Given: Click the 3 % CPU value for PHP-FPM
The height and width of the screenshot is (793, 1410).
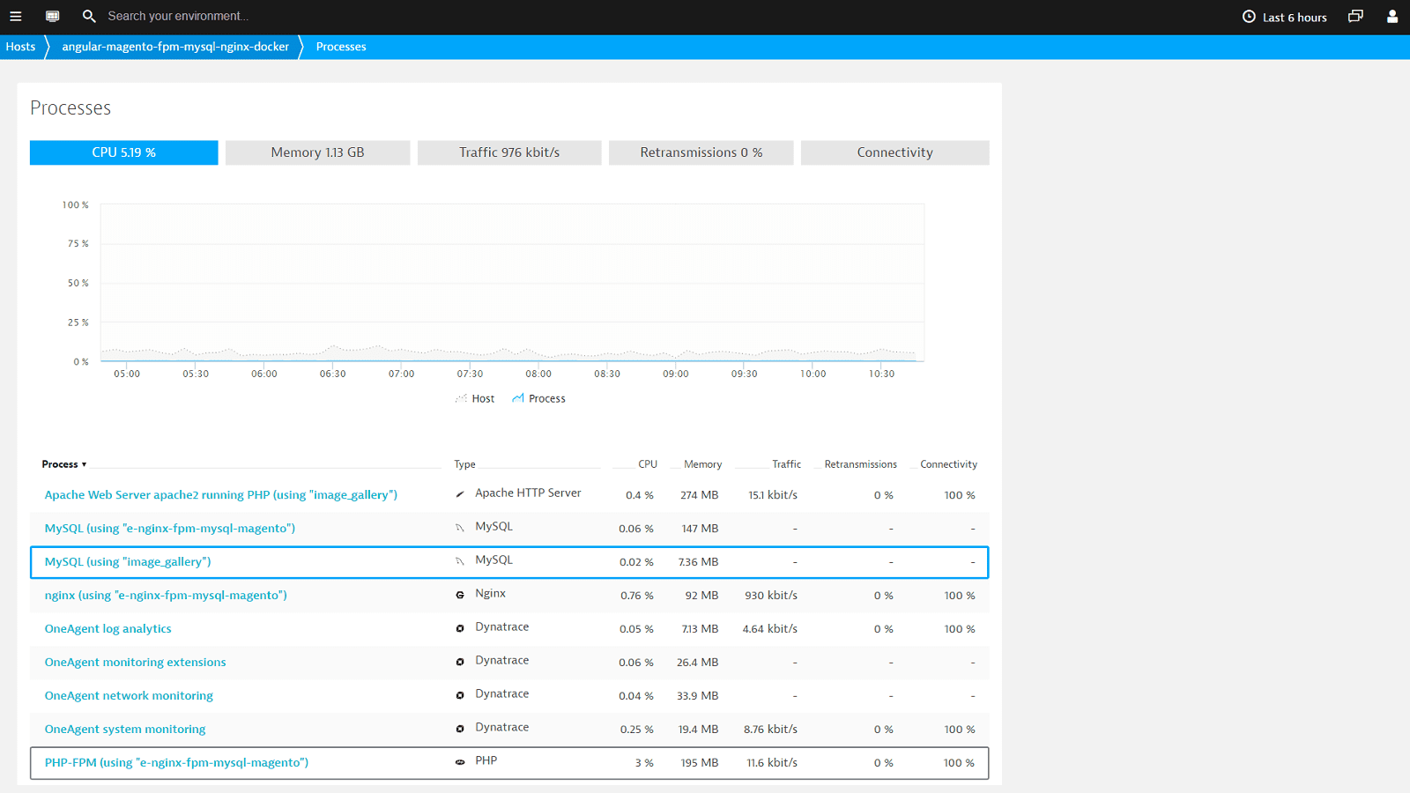Looking at the screenshot, I should pos(644,763).
